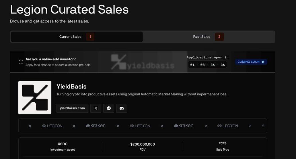Viewport: 296px width, 159px height.
Task: Click the third Legion logo in partner strip
Action: [x=228, y=126]
